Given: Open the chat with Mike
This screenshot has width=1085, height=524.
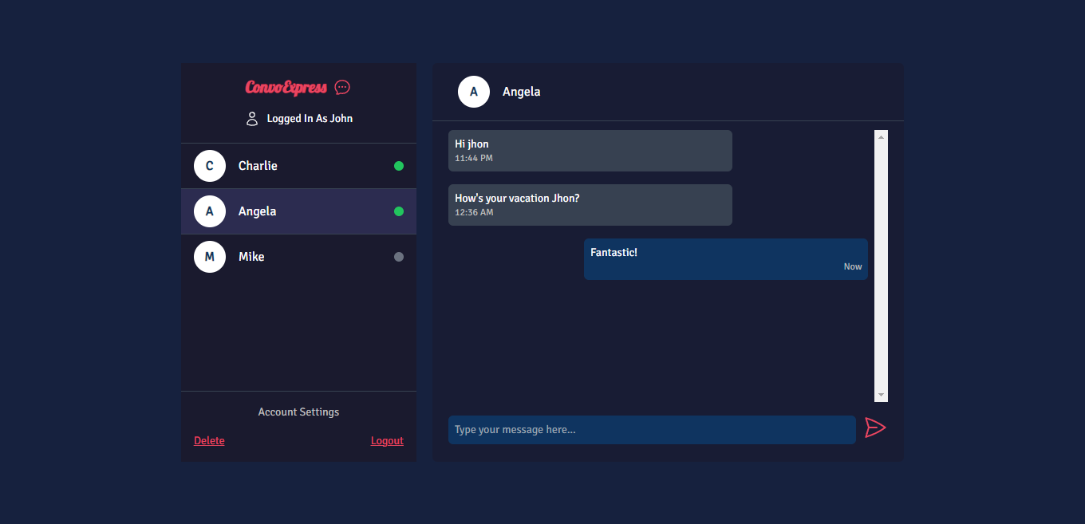Looking at the screenshot, I should (298, 257).
